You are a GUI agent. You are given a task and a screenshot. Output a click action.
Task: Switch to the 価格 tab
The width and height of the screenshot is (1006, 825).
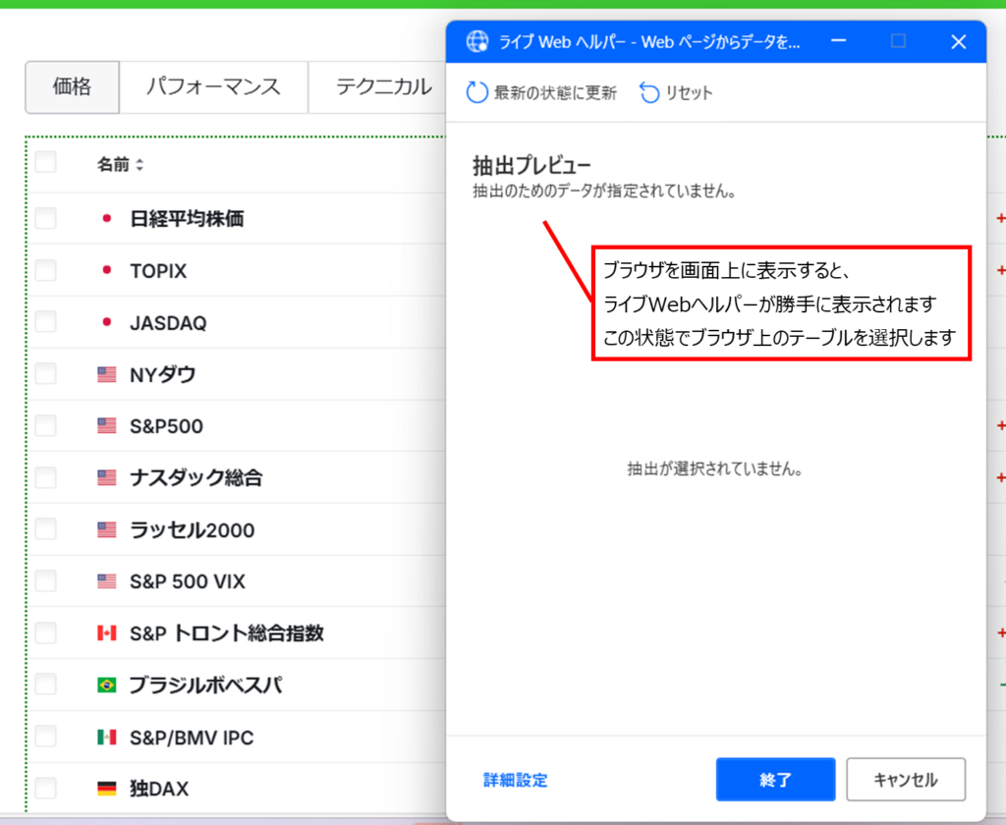pos(72,86)
